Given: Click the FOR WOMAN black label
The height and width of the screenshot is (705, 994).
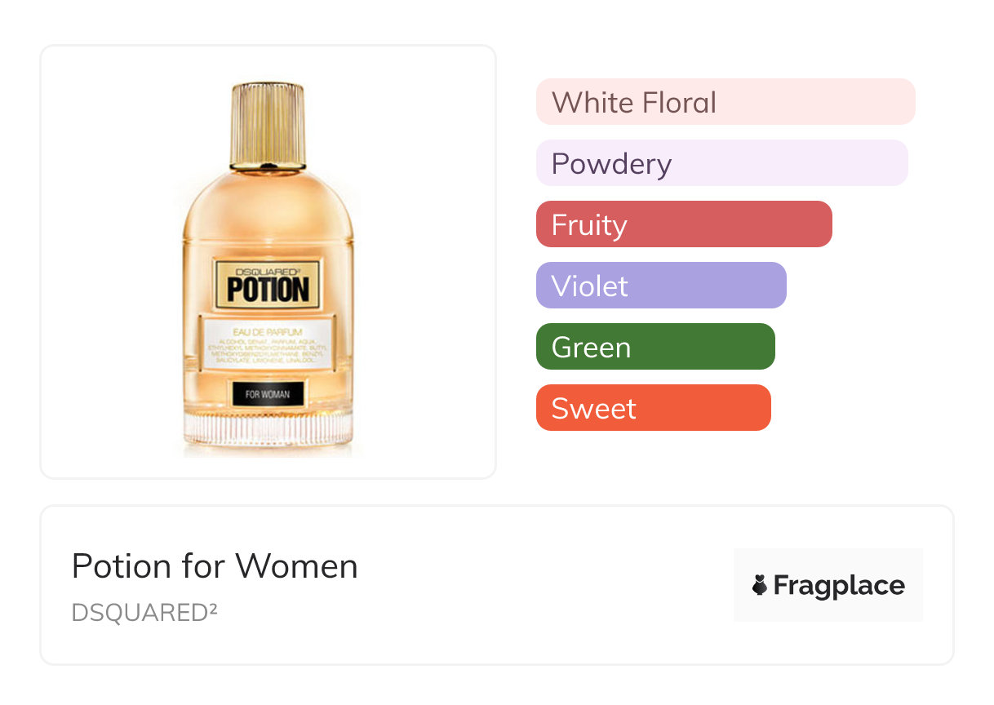Looking at the screenshot, I should tap(268, 394).
